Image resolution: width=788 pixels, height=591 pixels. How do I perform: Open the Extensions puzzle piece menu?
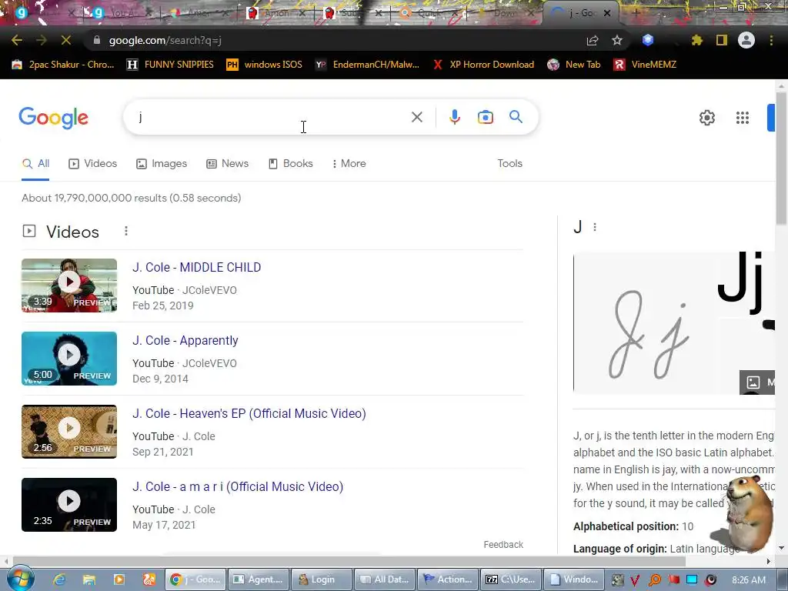(696, 40)
